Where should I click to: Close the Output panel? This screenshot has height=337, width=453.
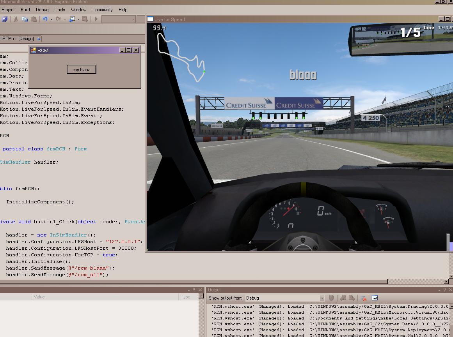click(450, 290)
